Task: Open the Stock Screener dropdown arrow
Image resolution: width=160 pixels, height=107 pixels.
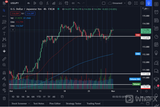Action: click(28, 104)
